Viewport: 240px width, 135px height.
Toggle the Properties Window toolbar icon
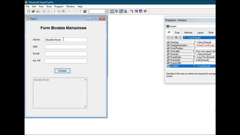tap(121, 11)
